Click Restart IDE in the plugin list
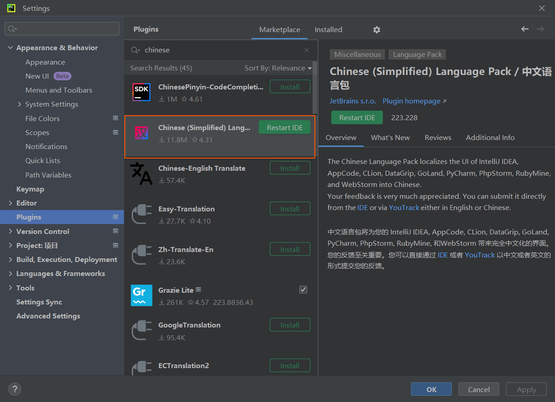The image size is (555, 402). pos(285,127)
